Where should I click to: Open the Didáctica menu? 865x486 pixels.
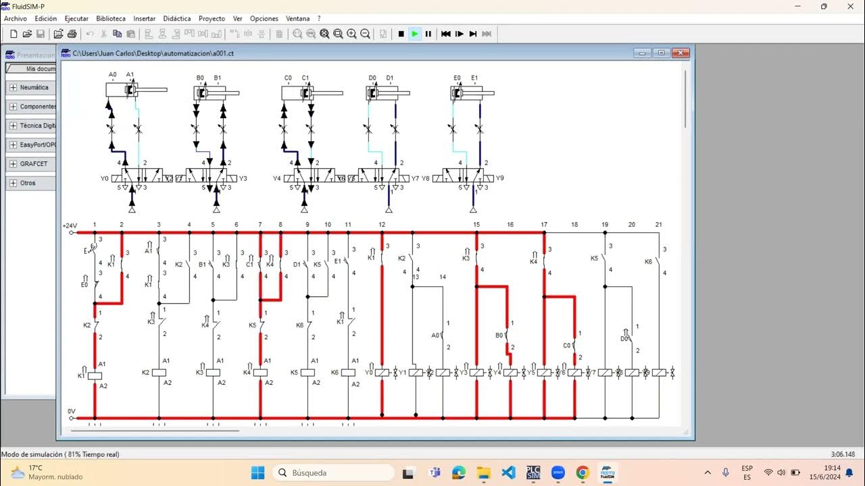point(177,18)
